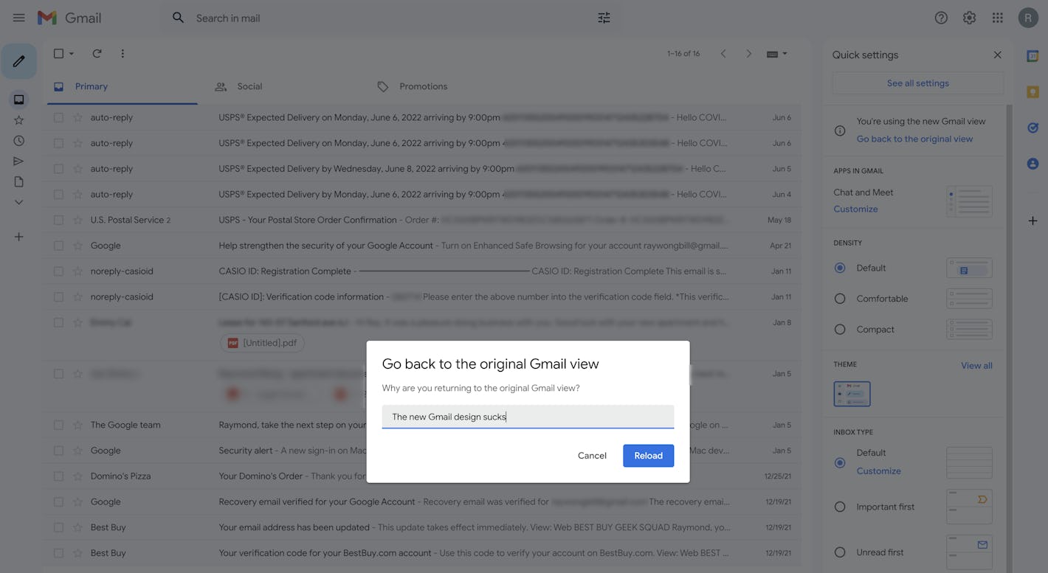Select the current theme thumbnail
Screen dimensions: 1048x573
click(852, 394)
